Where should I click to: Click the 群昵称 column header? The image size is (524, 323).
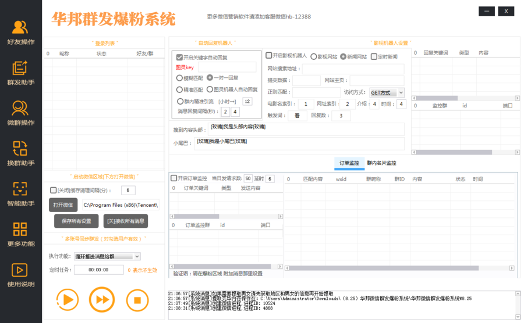(373, 179)
